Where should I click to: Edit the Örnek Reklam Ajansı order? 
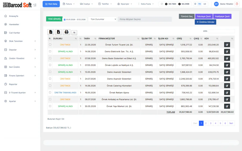(x=227, y=93)
